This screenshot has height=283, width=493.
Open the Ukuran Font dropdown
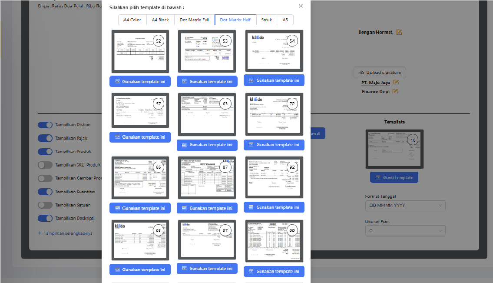point(405,230)
